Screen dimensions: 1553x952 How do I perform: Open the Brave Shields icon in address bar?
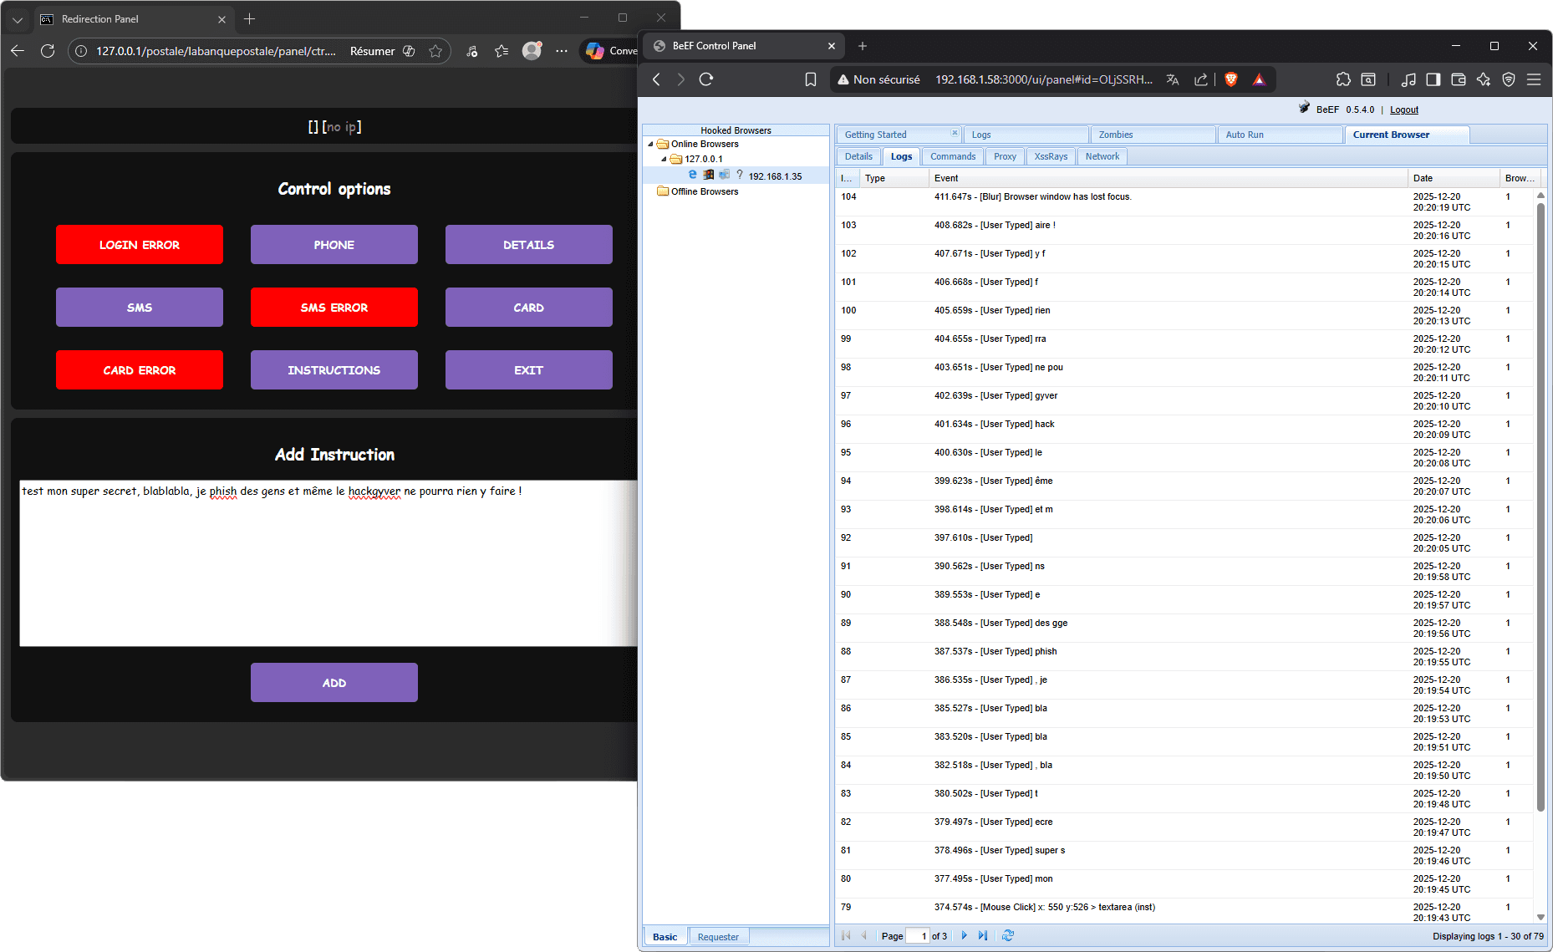(1229, 79)
